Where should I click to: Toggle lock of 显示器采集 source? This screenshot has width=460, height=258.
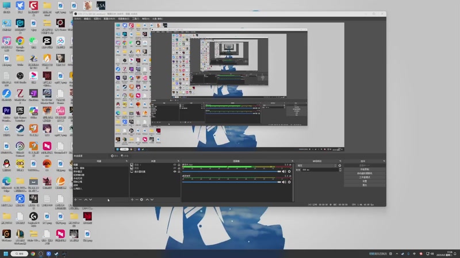pos(179,171)
